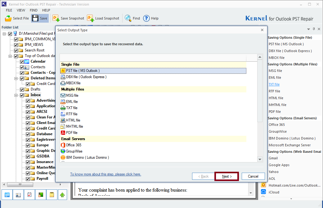
Task: Open notes view icon in bottom bar
Action: coord(52,195)
